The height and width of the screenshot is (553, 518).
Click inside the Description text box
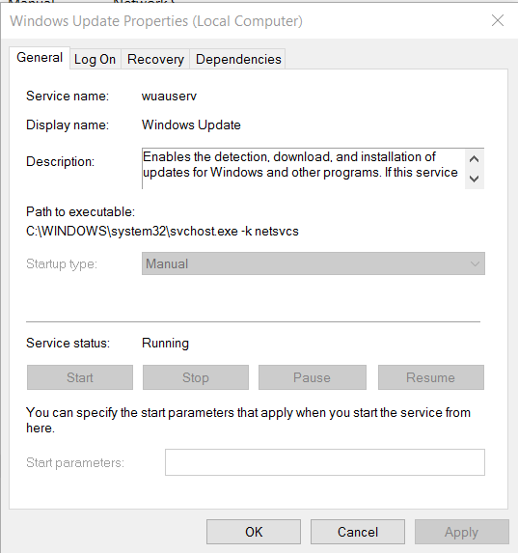coord(303,169)
